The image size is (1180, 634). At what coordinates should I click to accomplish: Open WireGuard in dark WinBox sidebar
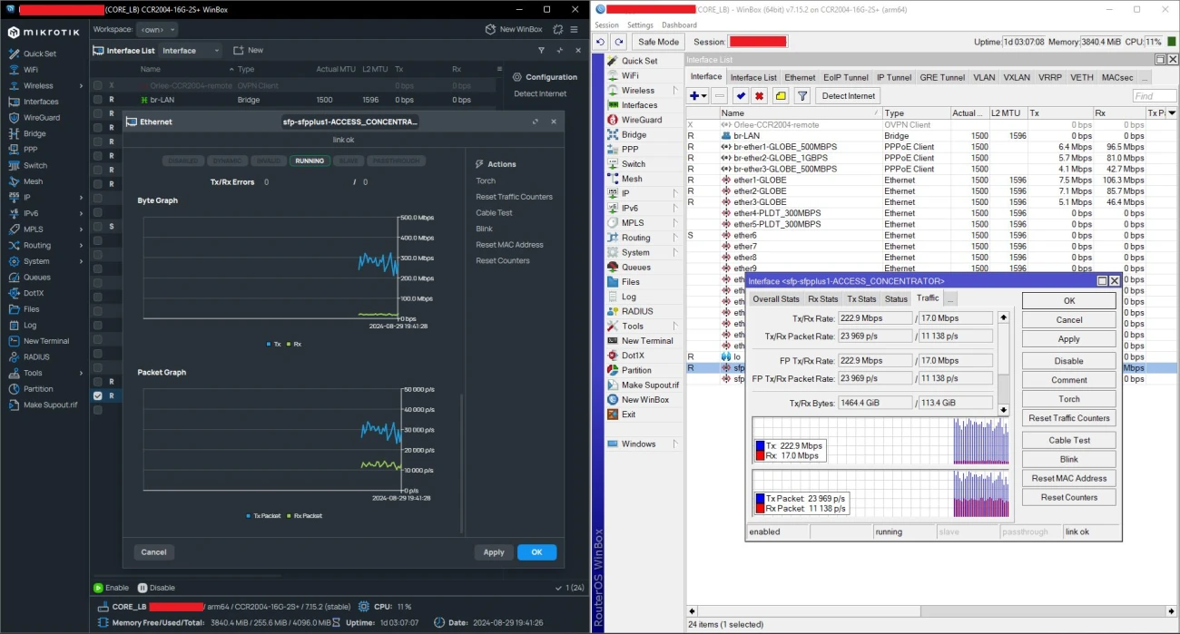pyautogui.click(x=41, y=117)
